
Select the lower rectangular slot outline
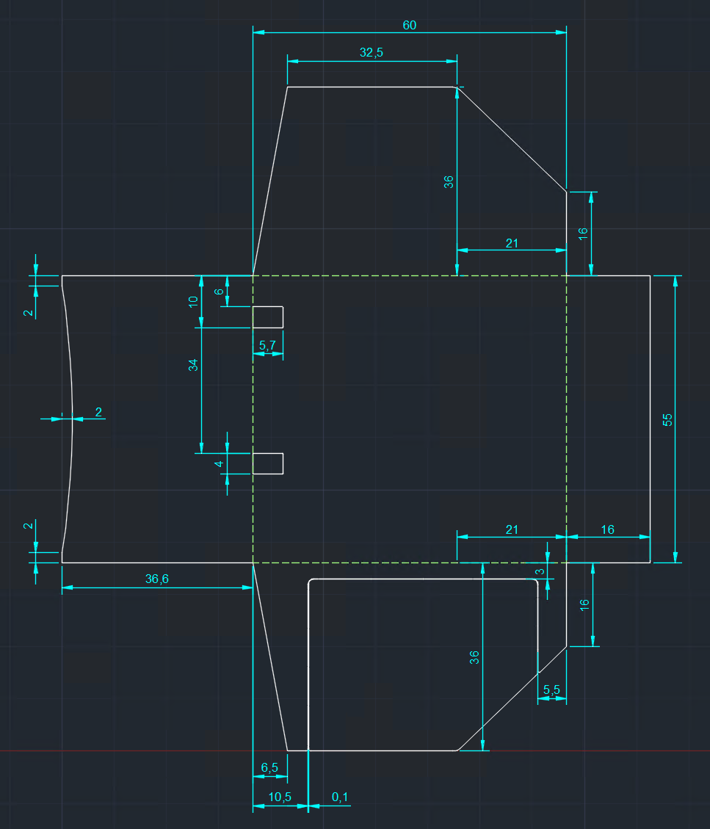tap(283, 464)
